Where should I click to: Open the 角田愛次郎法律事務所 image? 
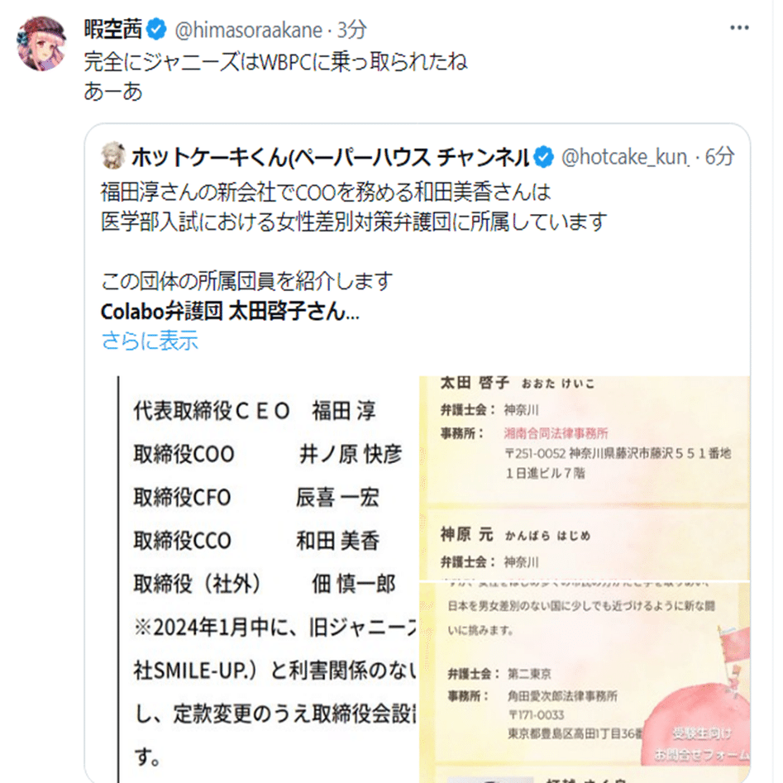coord(585,683)
